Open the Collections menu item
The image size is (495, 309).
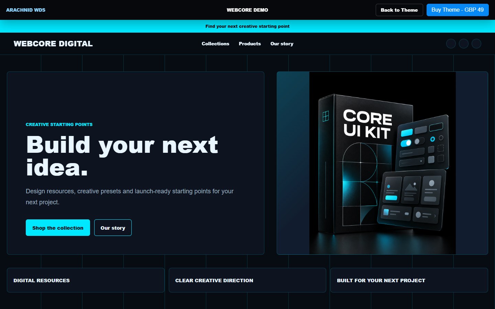[x=215, y=44]
